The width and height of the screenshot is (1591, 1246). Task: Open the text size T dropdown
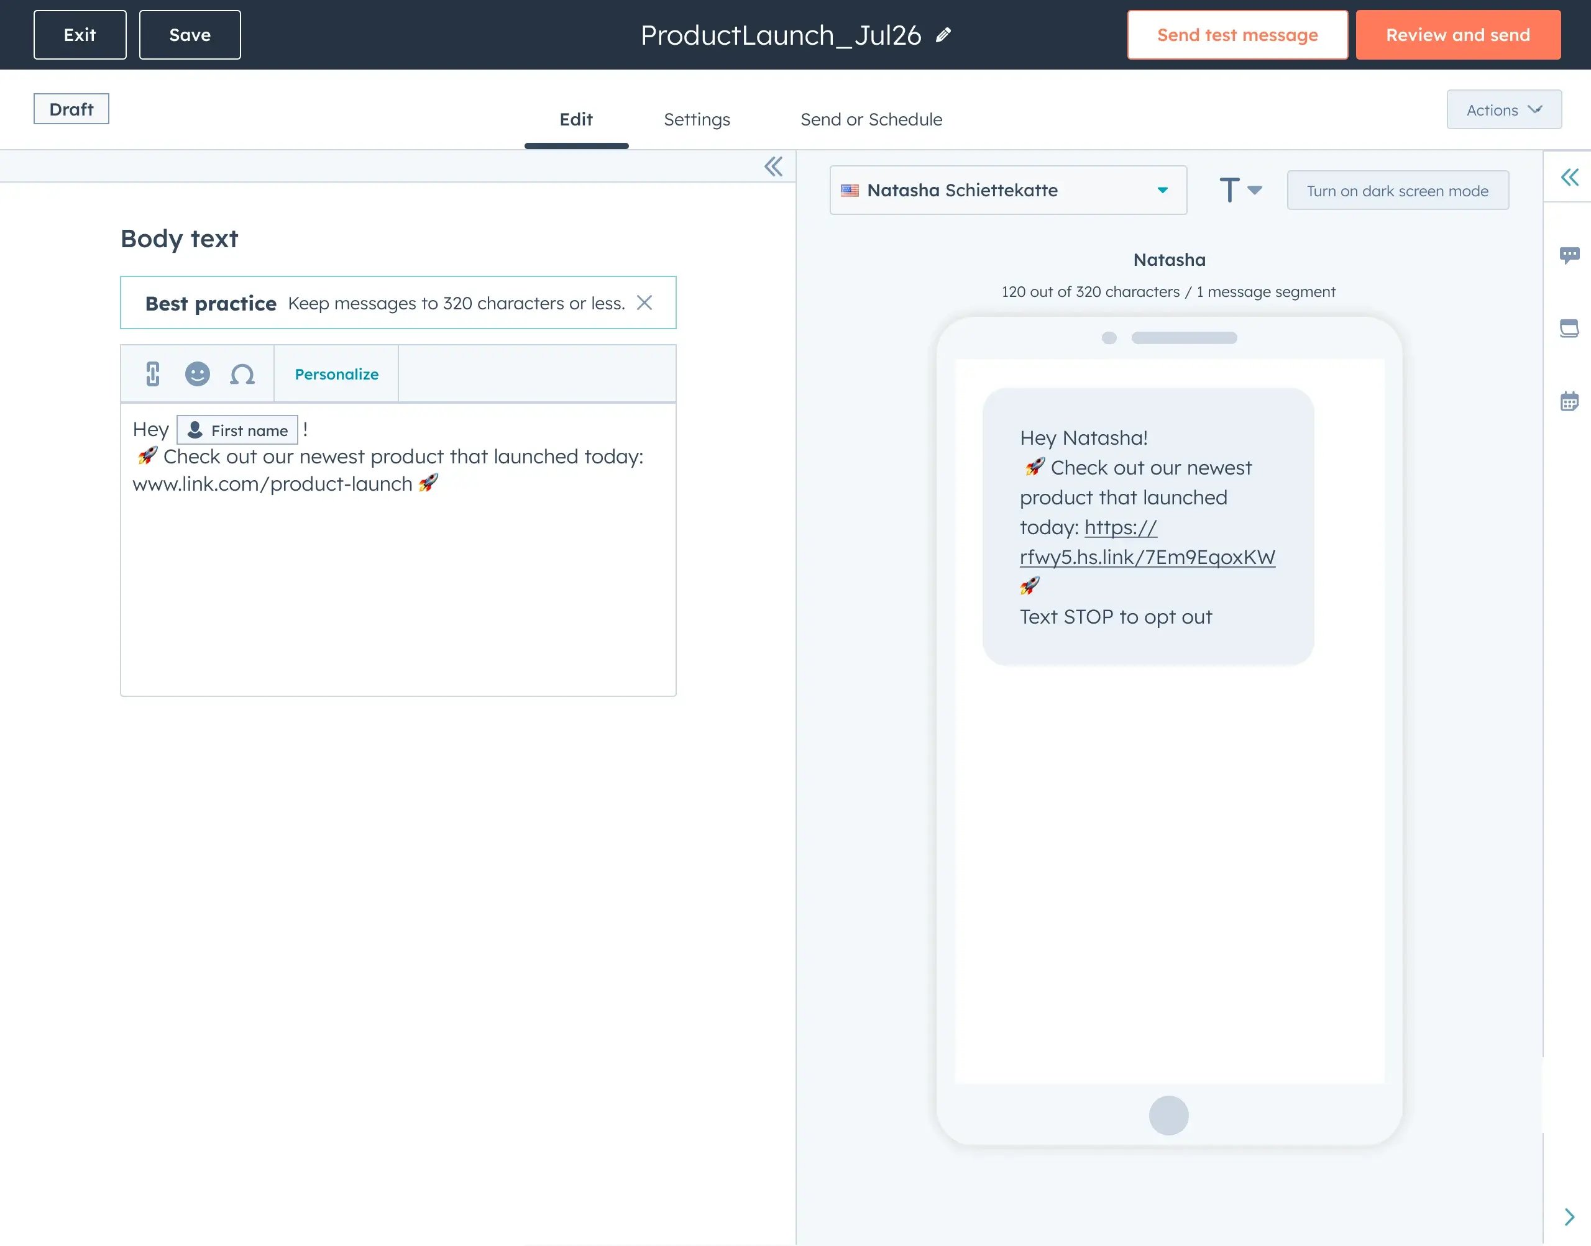click(1240, 191)
